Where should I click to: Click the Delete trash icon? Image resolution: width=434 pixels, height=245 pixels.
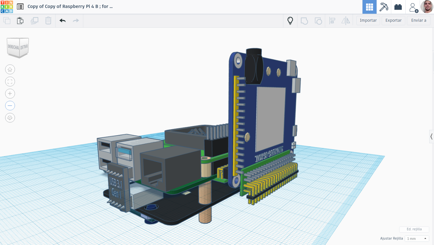(48, 21)
